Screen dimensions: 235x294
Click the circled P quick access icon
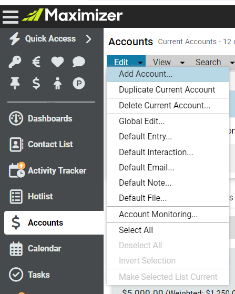(79, 83)
